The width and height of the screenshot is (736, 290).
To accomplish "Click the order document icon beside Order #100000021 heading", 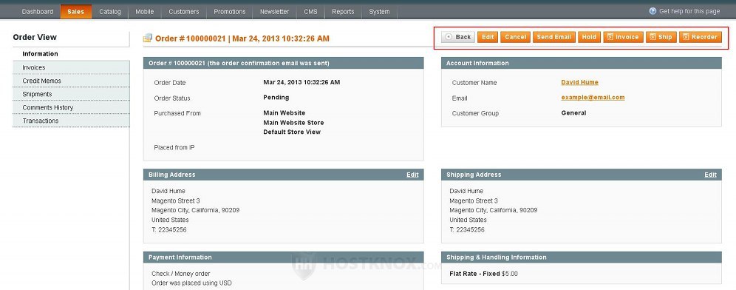I will pyautogui.click(x=147, y=38).
